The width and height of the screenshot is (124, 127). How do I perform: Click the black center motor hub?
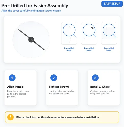31,40
